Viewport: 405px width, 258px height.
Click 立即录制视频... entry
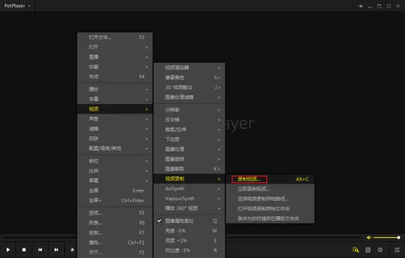271,189
